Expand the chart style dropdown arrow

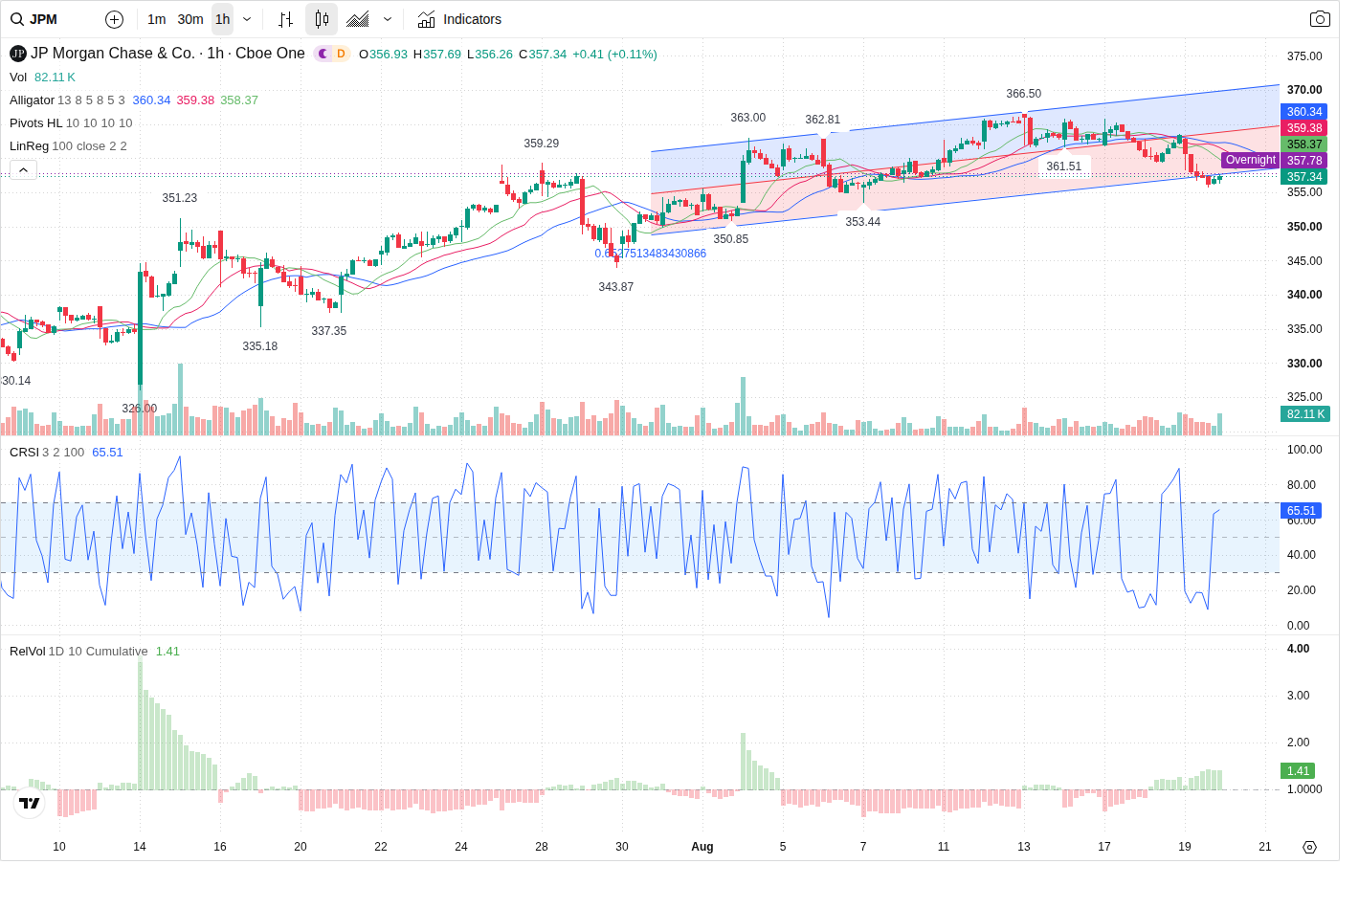coord(388,19)
